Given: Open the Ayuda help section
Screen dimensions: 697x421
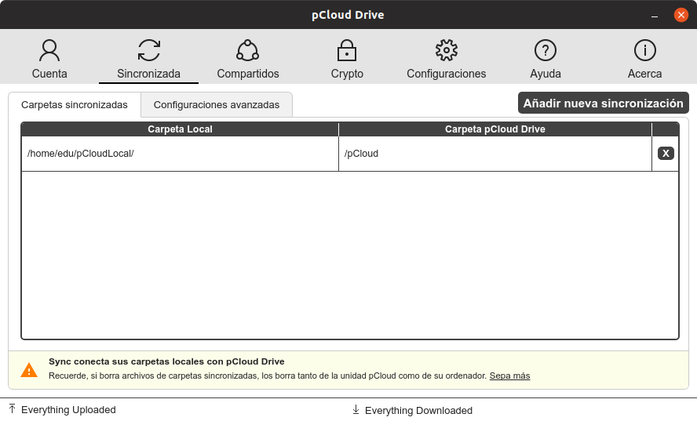Looking at the screenshot, I should click(x=546, y=59).
